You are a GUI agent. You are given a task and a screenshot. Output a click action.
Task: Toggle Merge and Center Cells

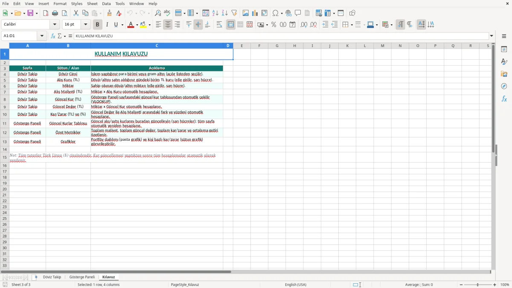231,25
